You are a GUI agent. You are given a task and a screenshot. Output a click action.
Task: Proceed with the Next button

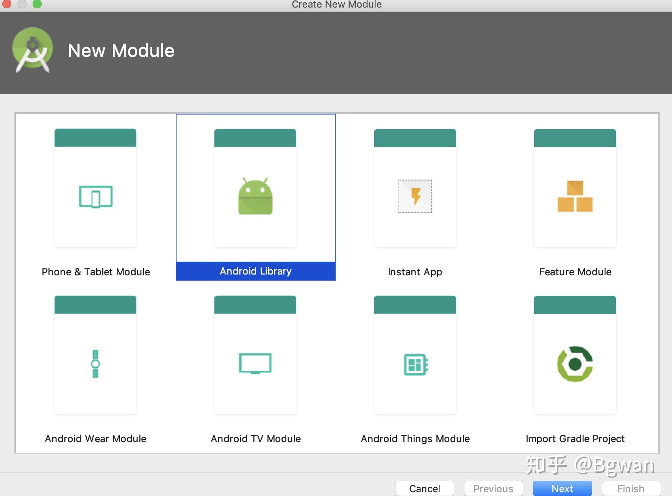[563, 488]
